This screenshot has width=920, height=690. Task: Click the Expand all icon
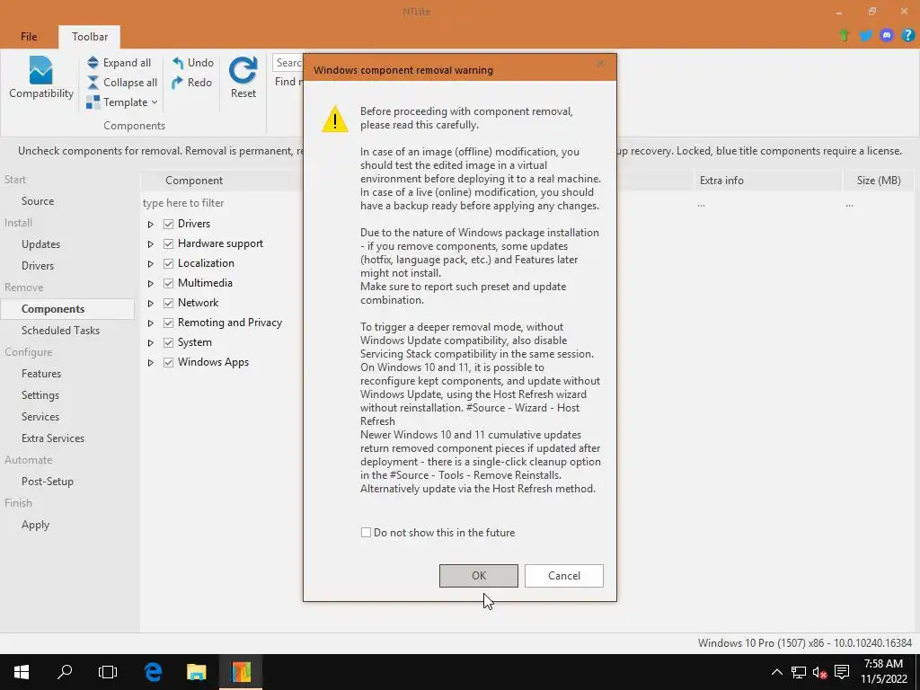click(93, 62)
